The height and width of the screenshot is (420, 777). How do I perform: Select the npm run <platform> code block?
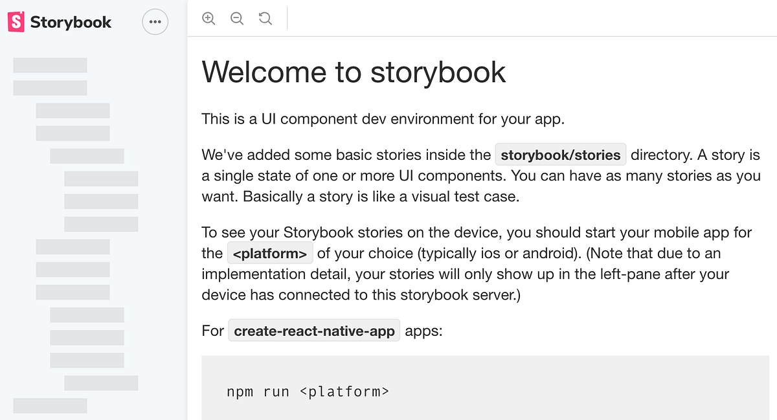308,392
